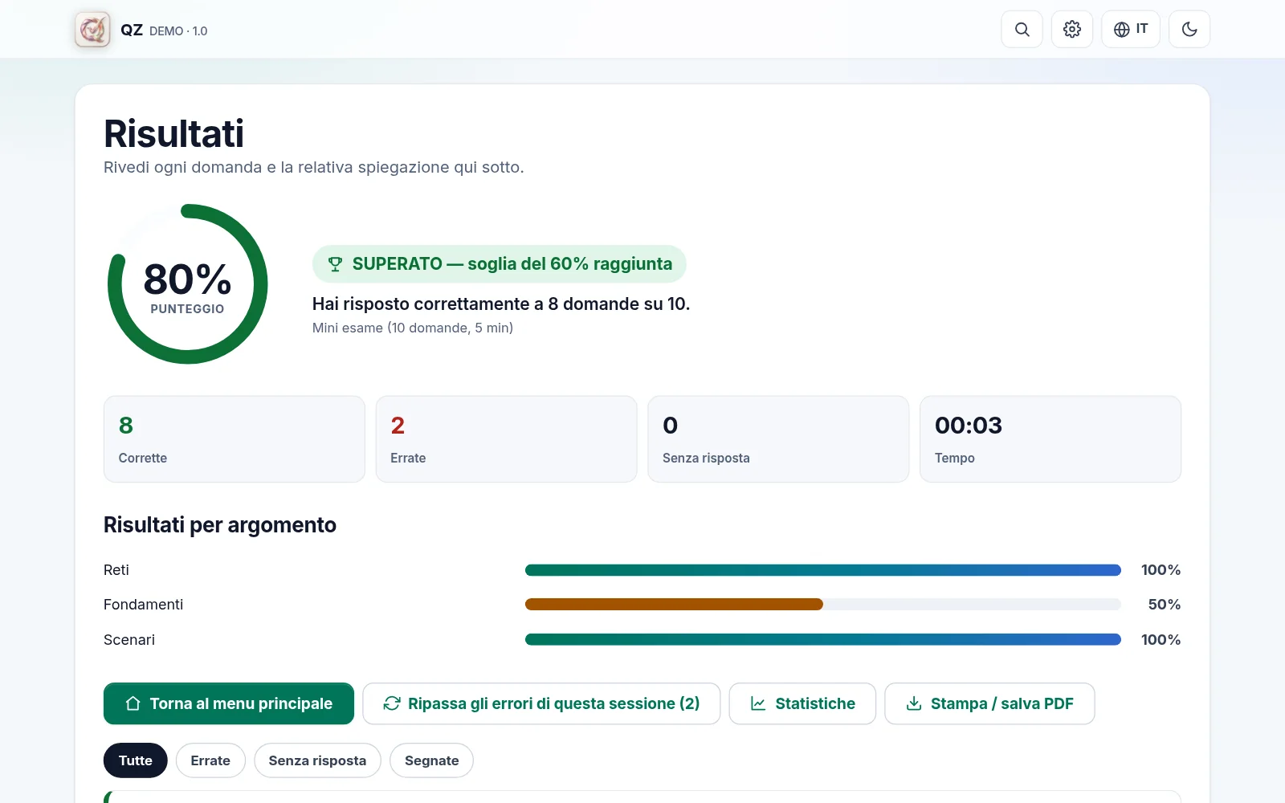This screenshot has height=803, width=1285.
Task: Click the Errate count card
Action: tap(506, 439)
